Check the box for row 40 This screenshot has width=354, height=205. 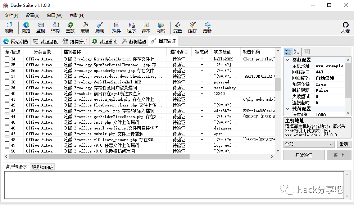pos(7,94)
